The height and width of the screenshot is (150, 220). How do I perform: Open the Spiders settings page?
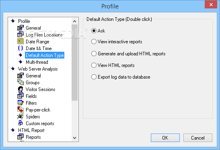coord(33,117)
